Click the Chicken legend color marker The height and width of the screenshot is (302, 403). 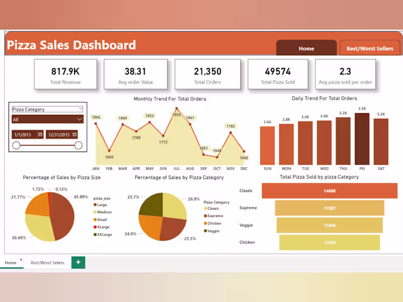(x=205, y=223)
